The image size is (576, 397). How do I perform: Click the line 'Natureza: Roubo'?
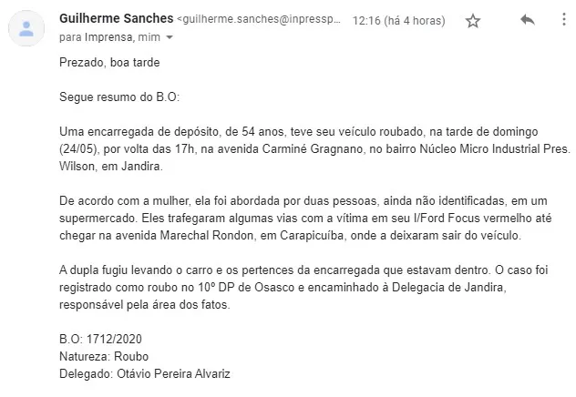[x=104, y=356]
